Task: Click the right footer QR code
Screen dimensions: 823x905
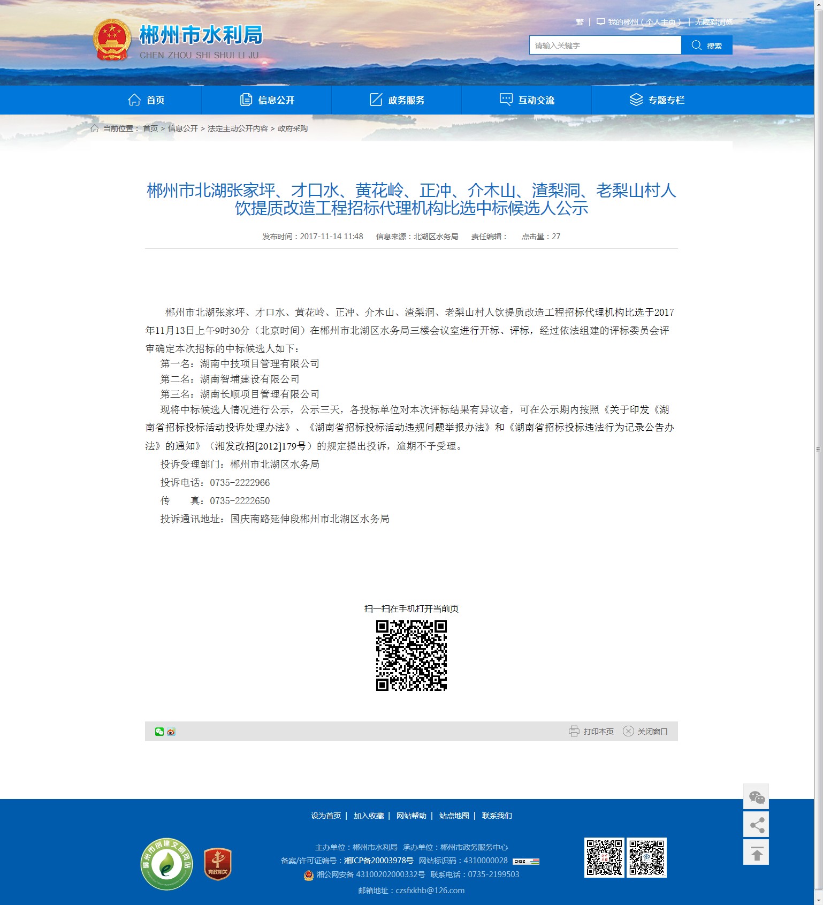Action: [647, 857]
